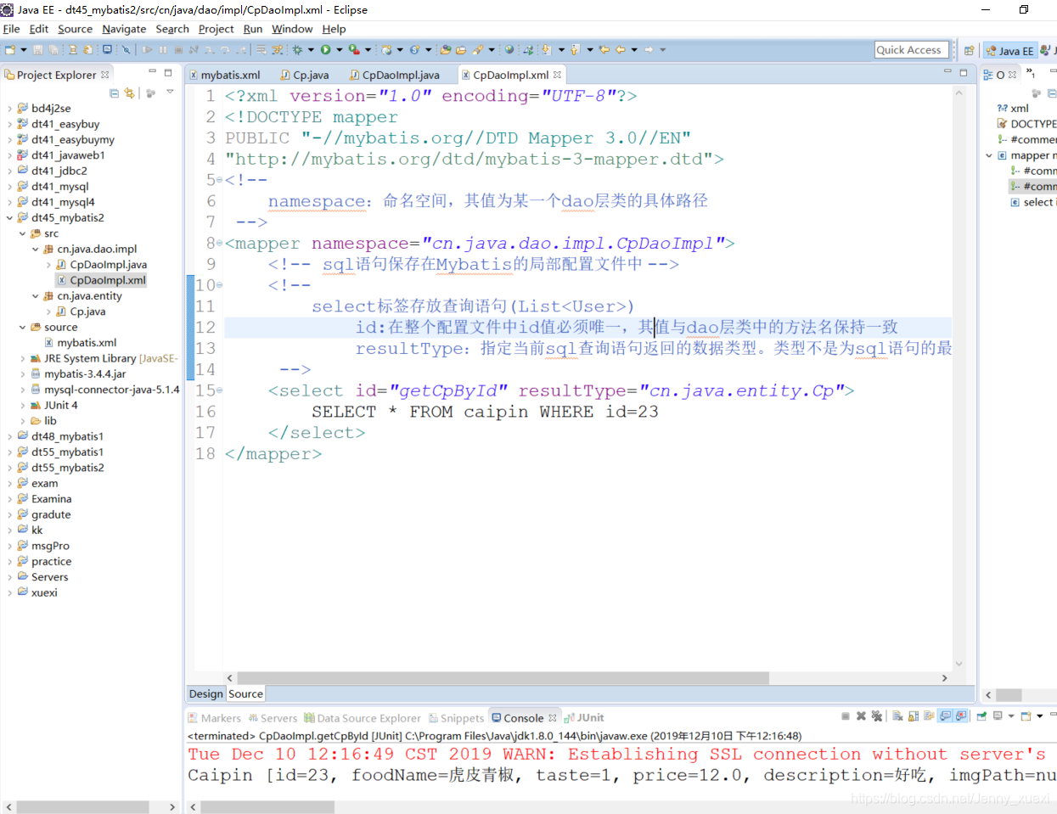Screen dimensions: 1057x814
Task: Toggle Word Wrap in the console
Action: click(929, 716)
